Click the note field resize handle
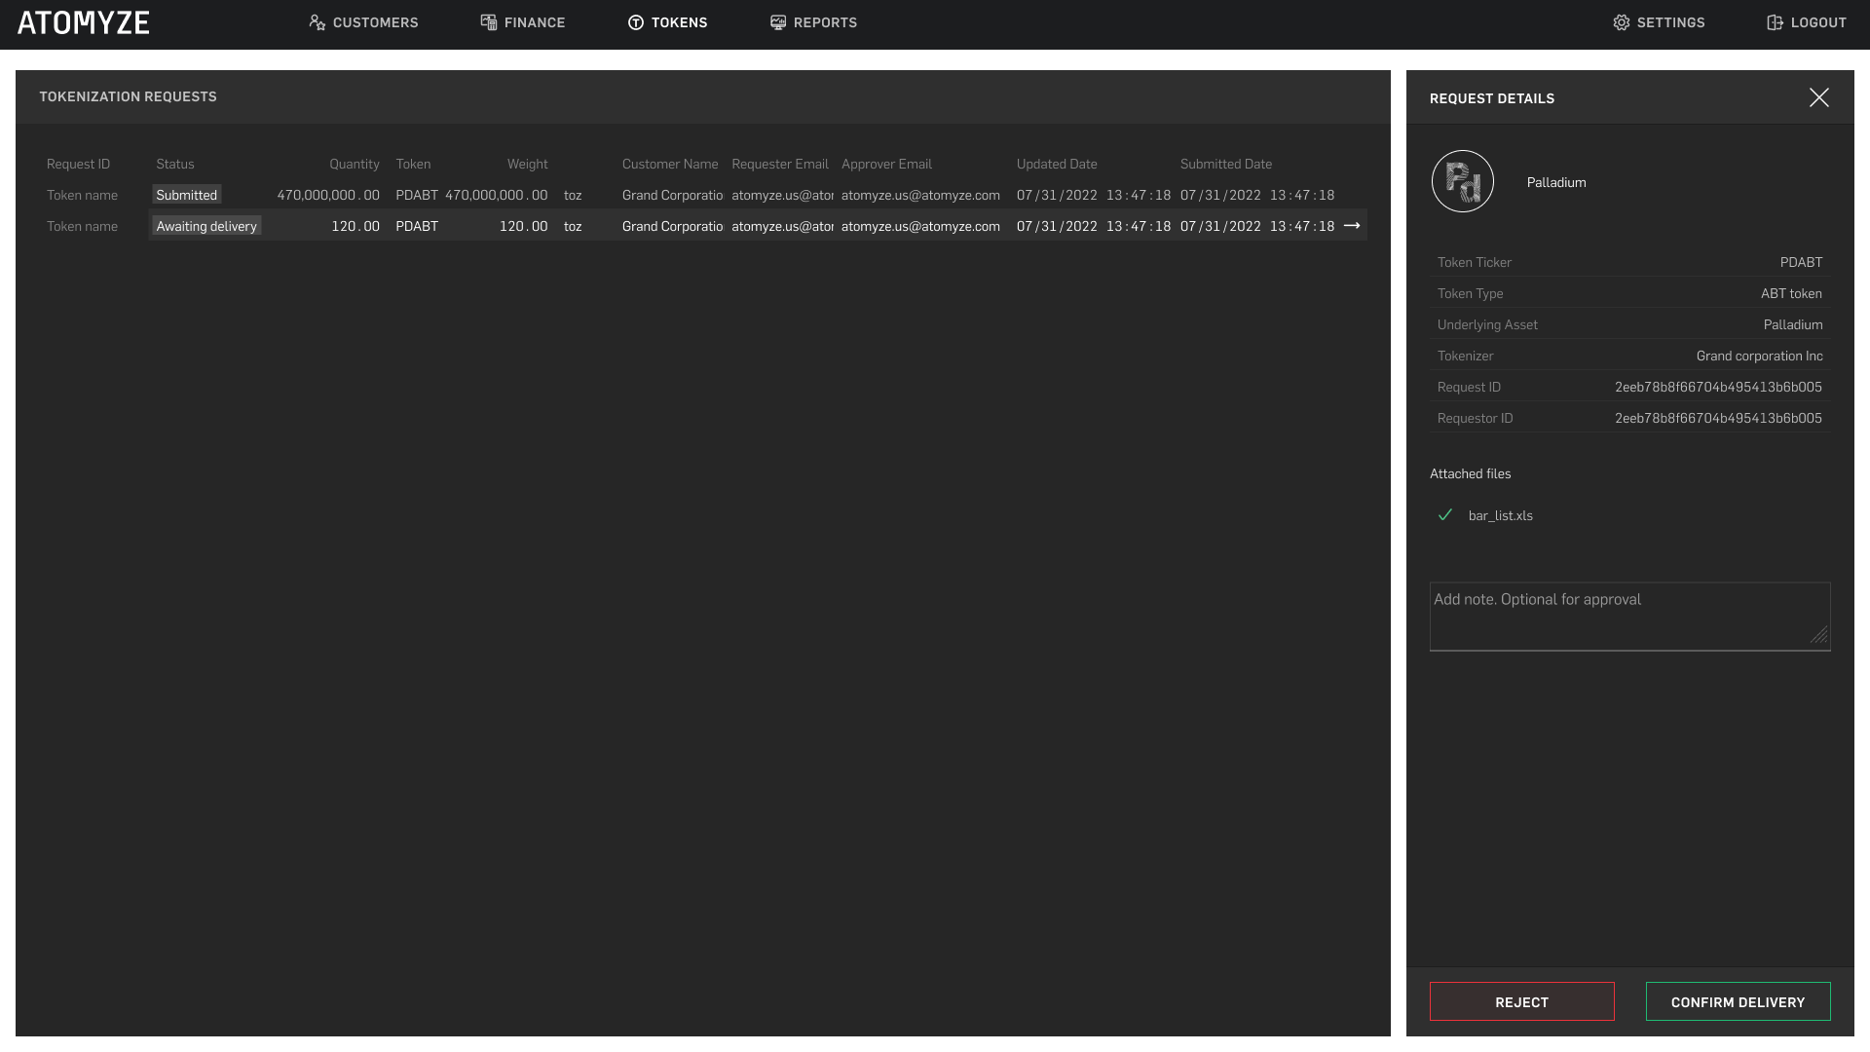Image resolution: width=1870 pixels, height=1052 pixels. pos(1819,636)
